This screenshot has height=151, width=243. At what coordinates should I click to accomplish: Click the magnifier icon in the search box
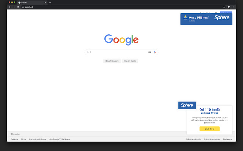coord(88,52)
